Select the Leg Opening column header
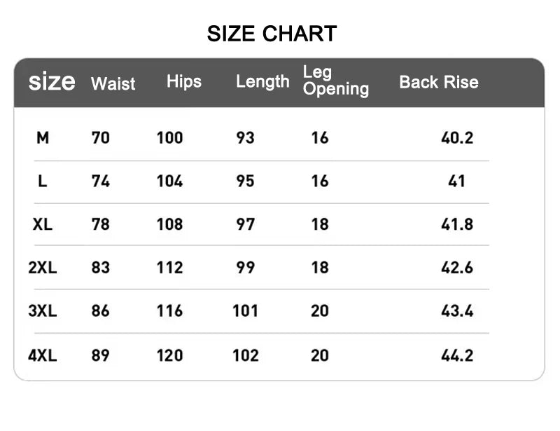560x431 pixels. pos(336,81)
